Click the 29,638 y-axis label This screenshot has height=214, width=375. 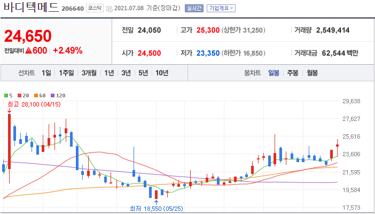(x=351, y=101)
